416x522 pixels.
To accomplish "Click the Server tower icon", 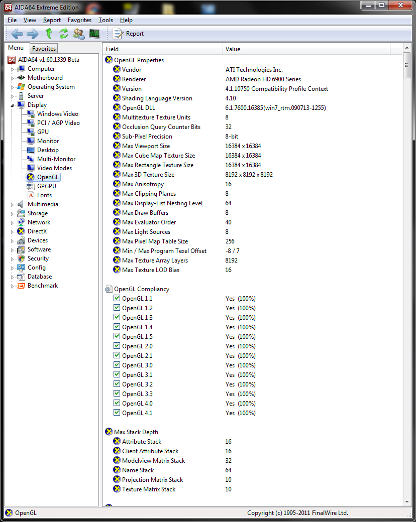I will (21, 96).
